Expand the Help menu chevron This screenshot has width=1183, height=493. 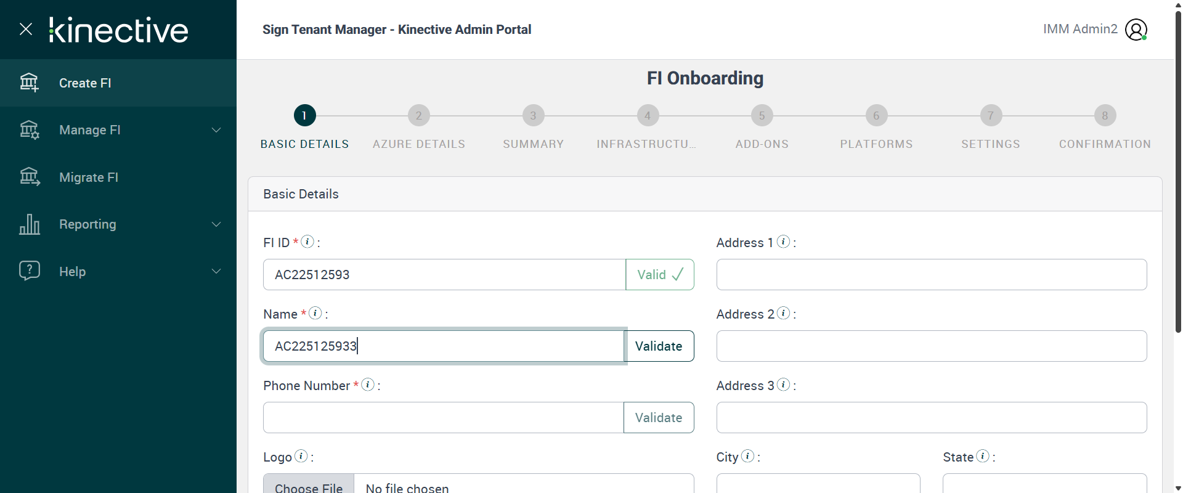[216, 271]
